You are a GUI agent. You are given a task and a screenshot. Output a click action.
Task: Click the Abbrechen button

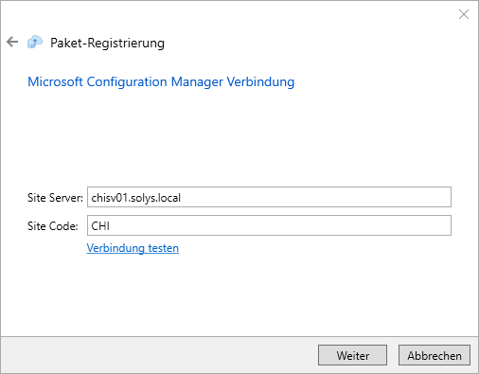[x=435, y=355]
